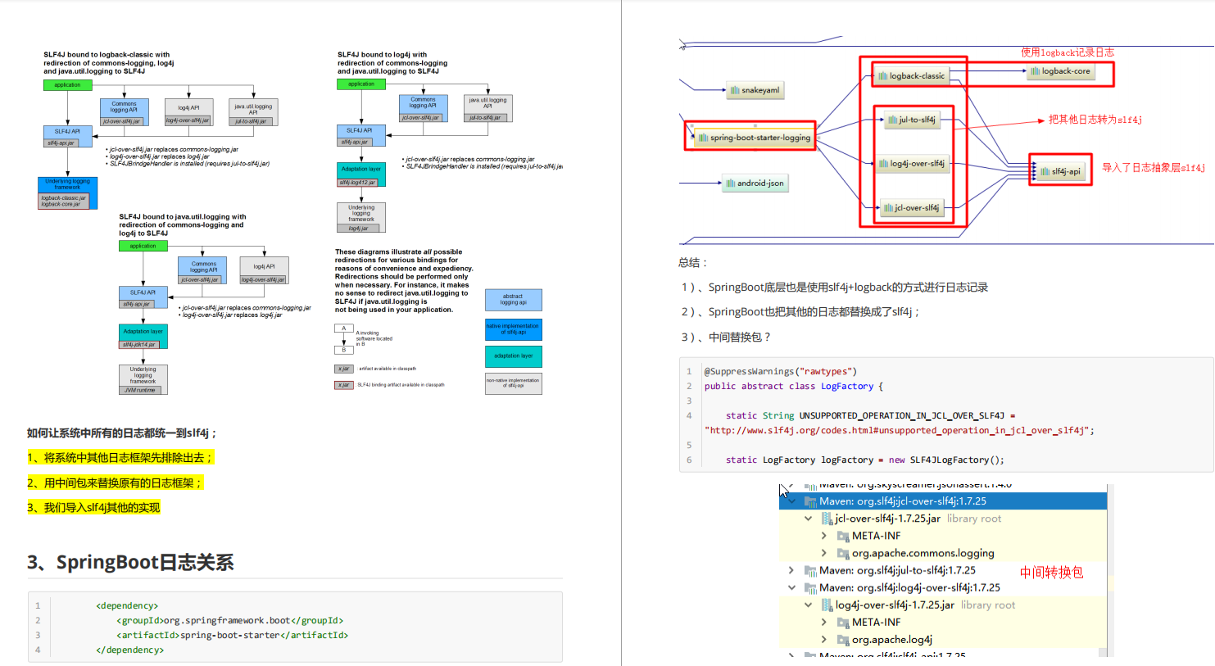
Task: Click the snakeyaml library icon in the dependency diagram
Action: 735,90
